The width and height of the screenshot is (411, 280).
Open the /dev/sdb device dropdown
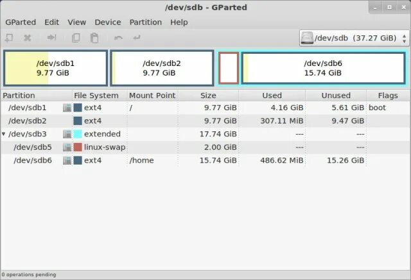pyautogui.click(x=354, y=38)
